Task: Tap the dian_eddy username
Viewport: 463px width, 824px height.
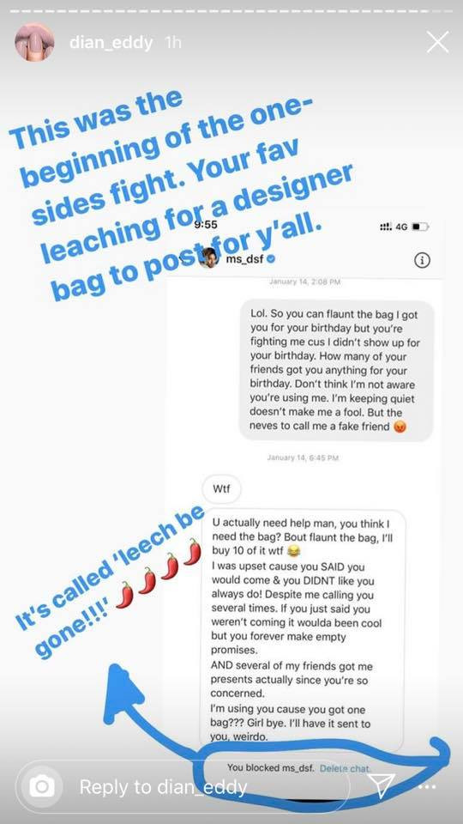Action: pyautogui.click(x=111, y=43)
